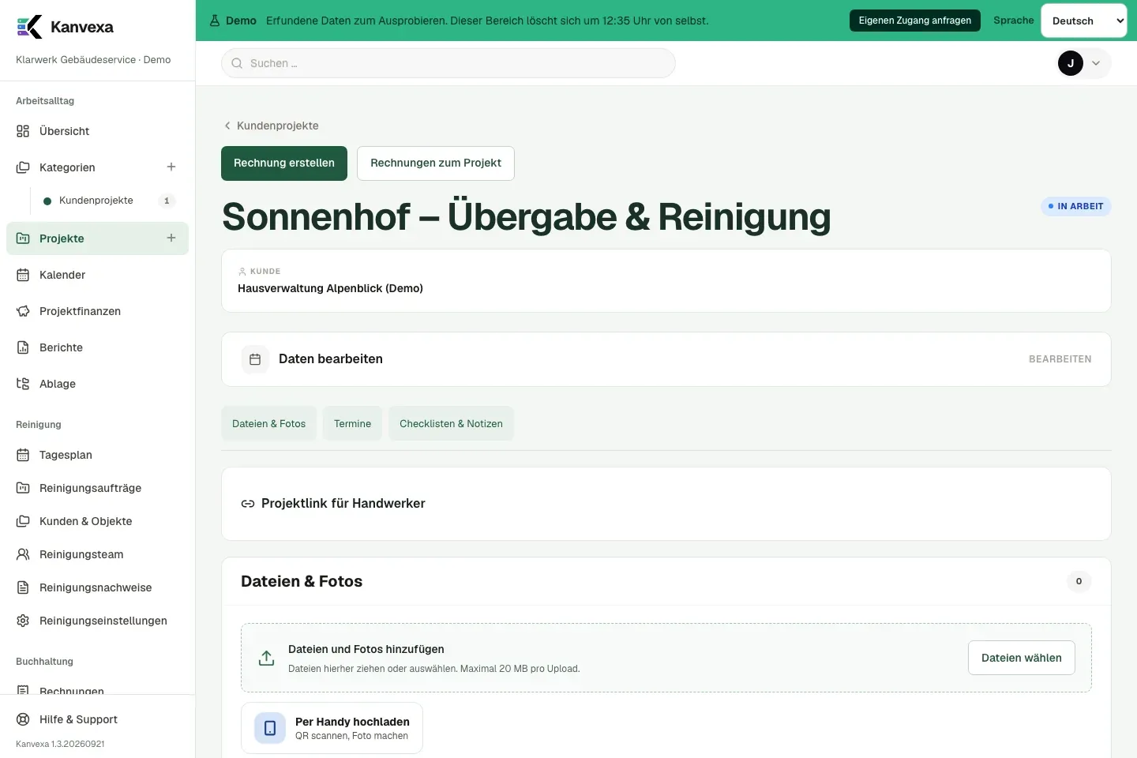The image size is (1137, 758).
Task: Click the Tagesplan calendar icon
Action: pos(23,455)
